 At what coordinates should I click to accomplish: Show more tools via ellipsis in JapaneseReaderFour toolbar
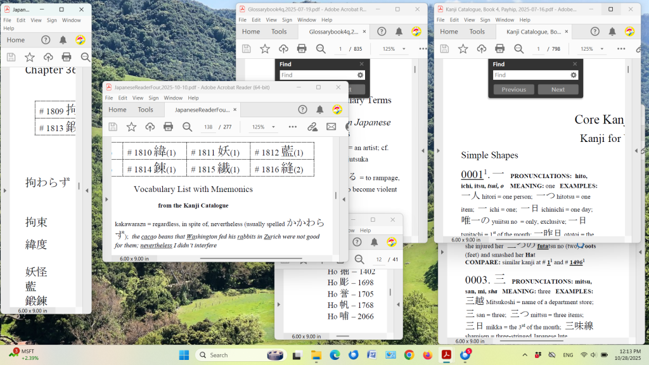(x=292, y=127)
